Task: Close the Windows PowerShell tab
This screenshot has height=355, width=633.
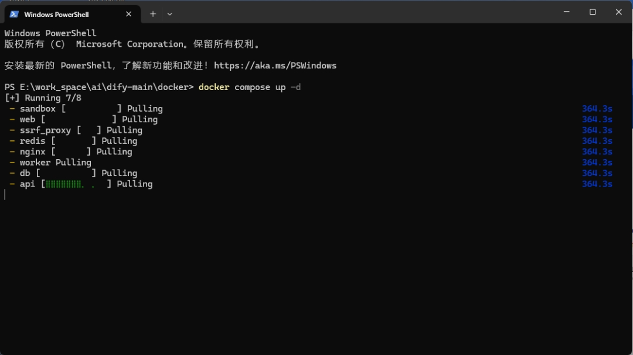Action: [128, 14]
